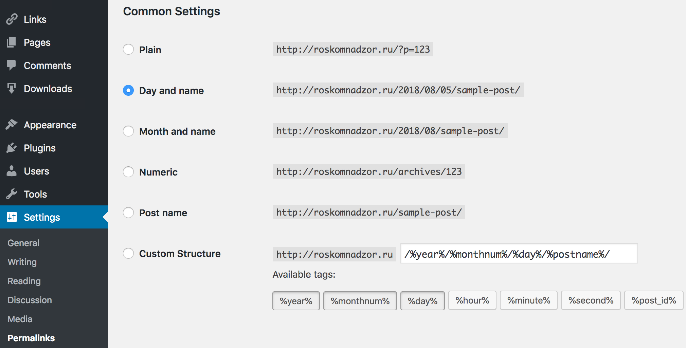Click the Numeric option label
Viewport: 686px width, 348px height.
tap(158, 172)
